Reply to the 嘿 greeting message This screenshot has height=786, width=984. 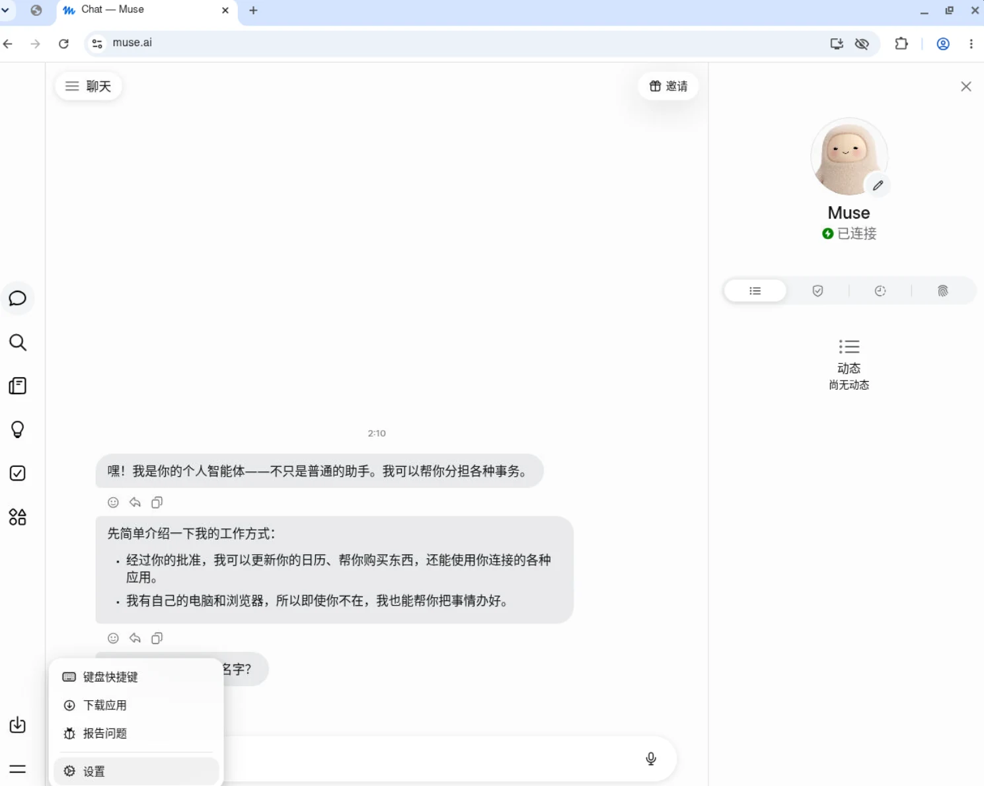(x=135, y=503)
